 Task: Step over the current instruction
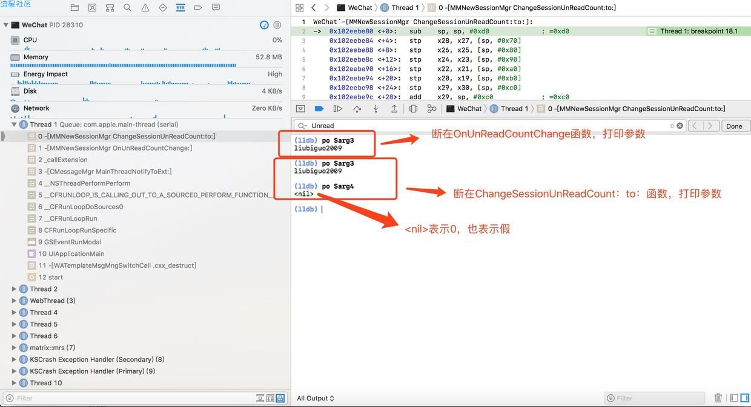(x=357, y=109)
